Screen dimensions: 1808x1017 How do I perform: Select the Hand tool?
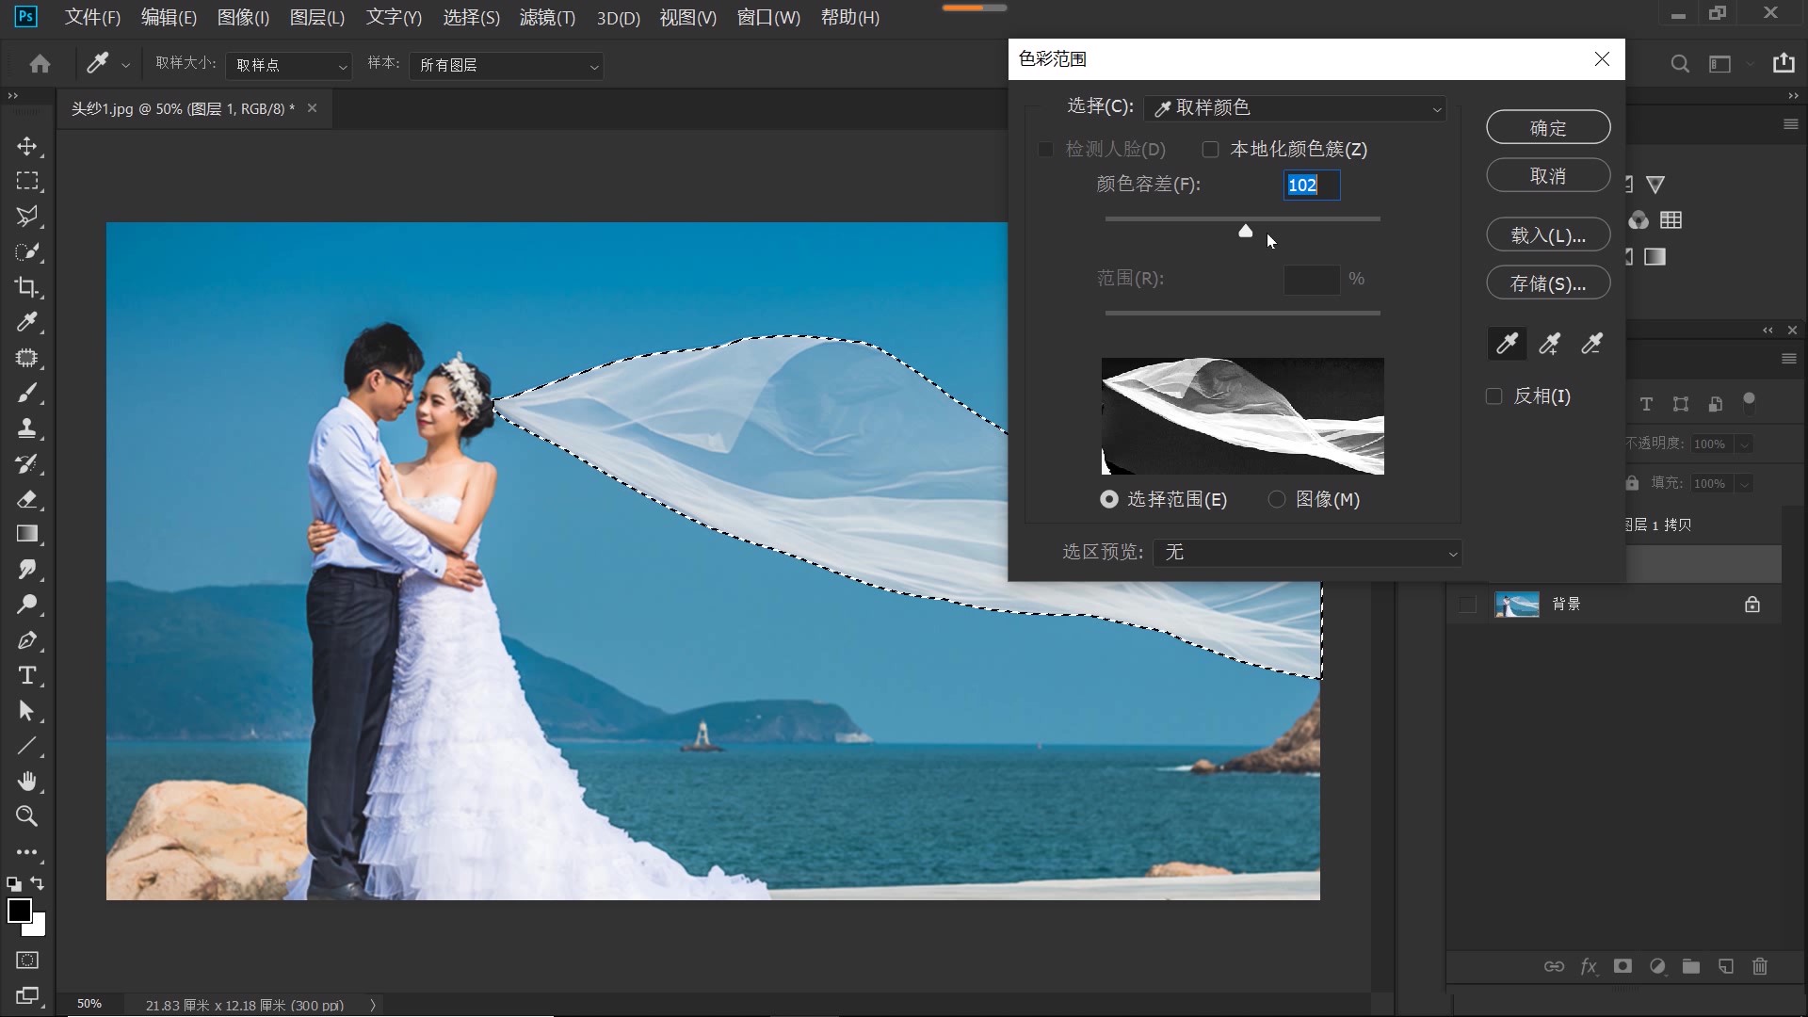[x=27, y=782]
